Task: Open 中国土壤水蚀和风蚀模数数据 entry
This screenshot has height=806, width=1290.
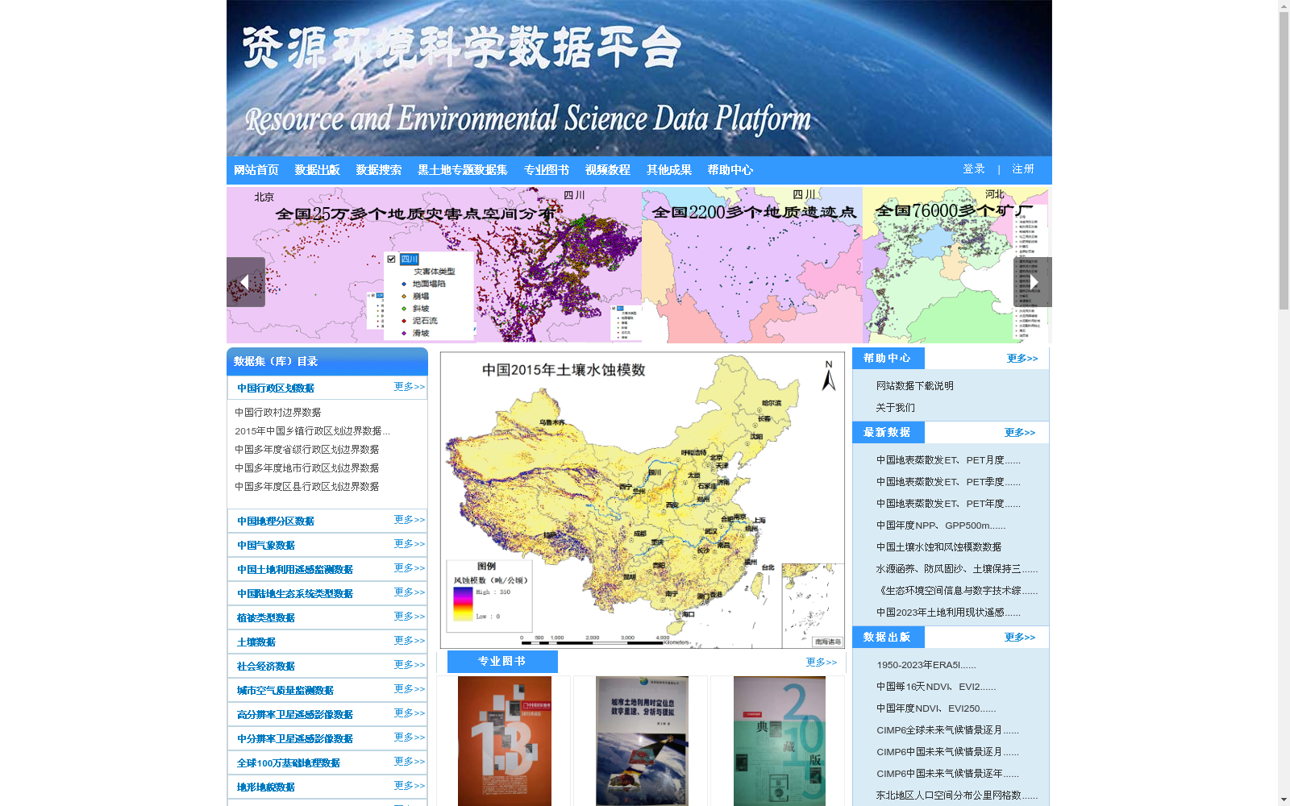Action: pos(939,547)
